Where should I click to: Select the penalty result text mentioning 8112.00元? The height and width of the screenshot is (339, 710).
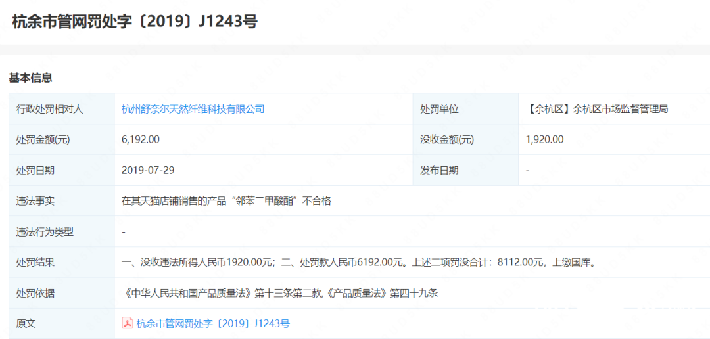coord(358,262)
